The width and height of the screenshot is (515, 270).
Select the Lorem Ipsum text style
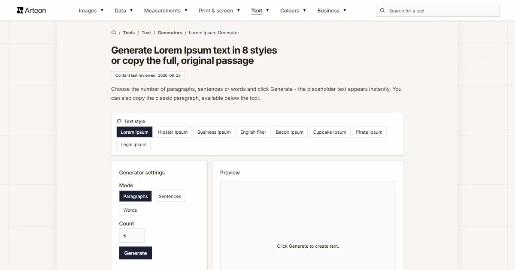134,132
